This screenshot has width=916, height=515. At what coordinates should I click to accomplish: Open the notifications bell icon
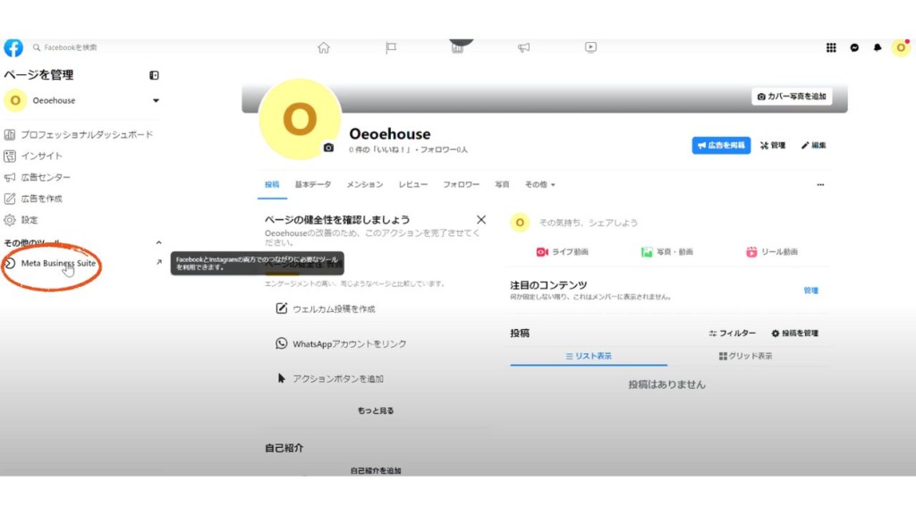coord(878,48)
